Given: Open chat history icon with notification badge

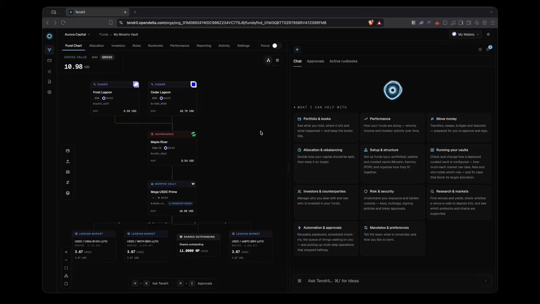Looking at the screenshot, I should (488, 49).
